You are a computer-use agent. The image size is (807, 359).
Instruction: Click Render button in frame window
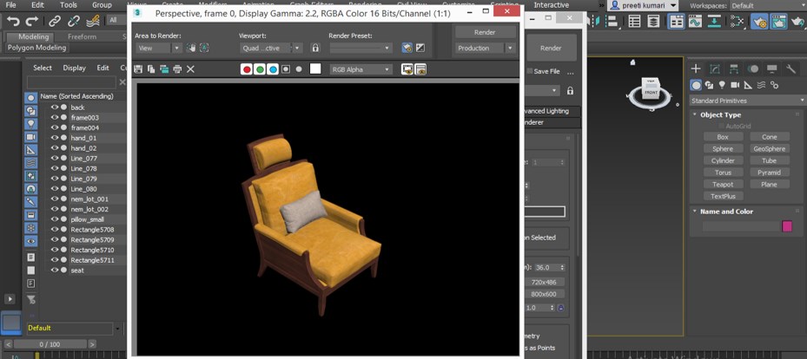click(486, 32)
